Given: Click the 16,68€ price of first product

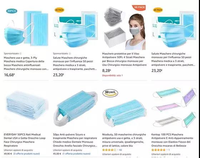Looking at the screenshot, I should click(9, 75).
